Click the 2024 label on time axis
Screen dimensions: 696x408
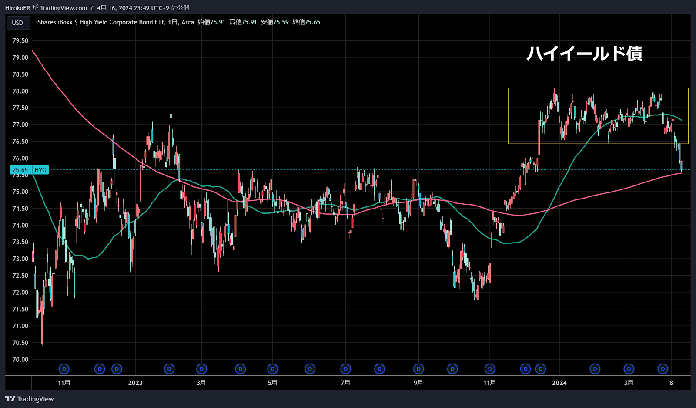[559, 383]
